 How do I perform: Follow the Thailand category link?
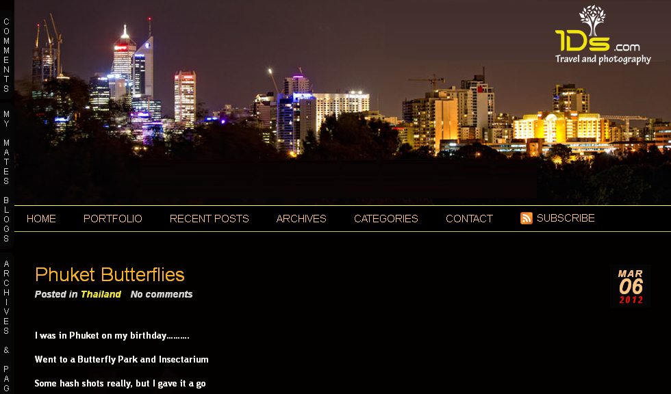coord(101,294)
